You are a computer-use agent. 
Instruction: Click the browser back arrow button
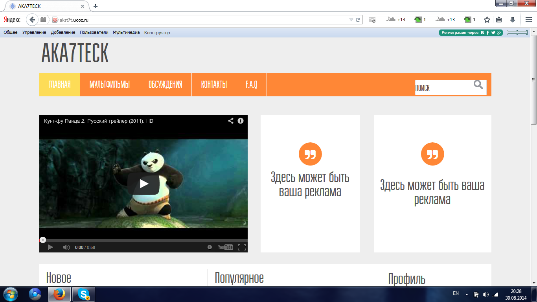(32, 19)
